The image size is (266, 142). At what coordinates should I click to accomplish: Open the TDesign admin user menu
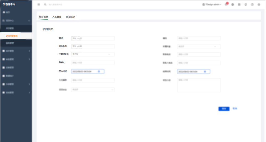[x=212, y=5]
